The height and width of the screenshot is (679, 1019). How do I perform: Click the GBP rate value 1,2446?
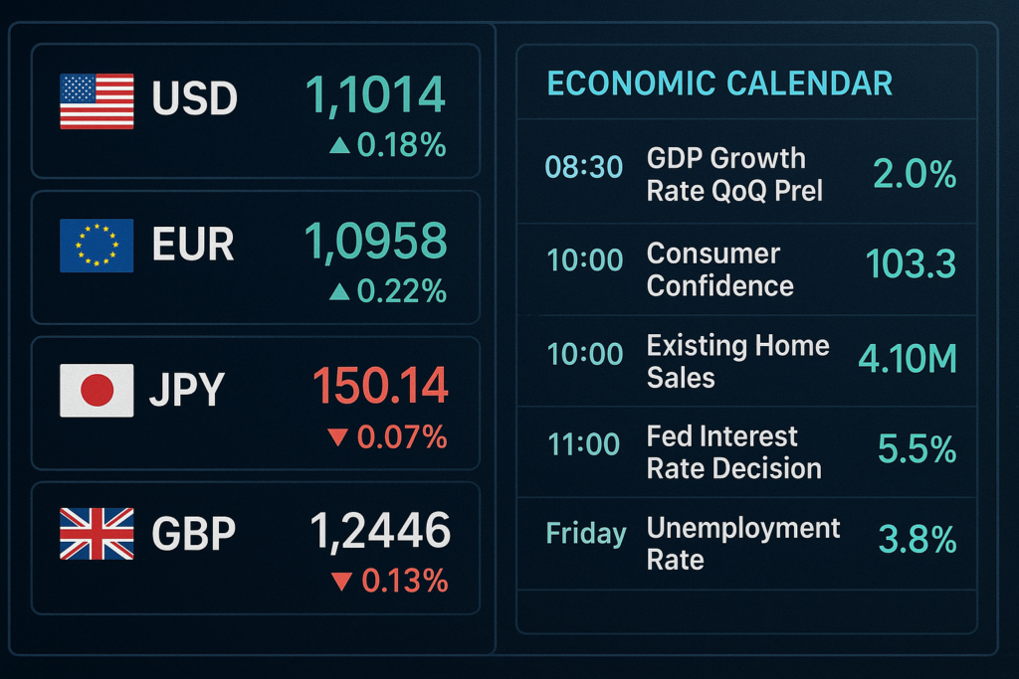tap(380, 532)
